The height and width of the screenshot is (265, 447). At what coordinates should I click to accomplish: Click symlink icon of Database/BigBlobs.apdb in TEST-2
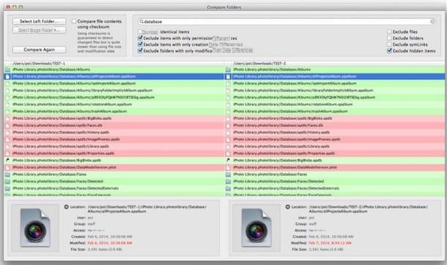tap(228, 160)
